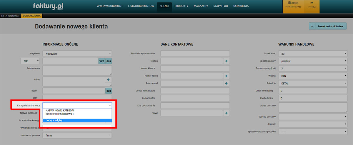The height and width of the screenshot is (145, 353).
Task: Click 'Powrót do listy klientów' button
Action: (x=328, y=26)
